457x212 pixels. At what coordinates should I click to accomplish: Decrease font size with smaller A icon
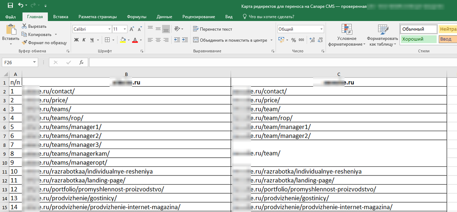[139, 29]
